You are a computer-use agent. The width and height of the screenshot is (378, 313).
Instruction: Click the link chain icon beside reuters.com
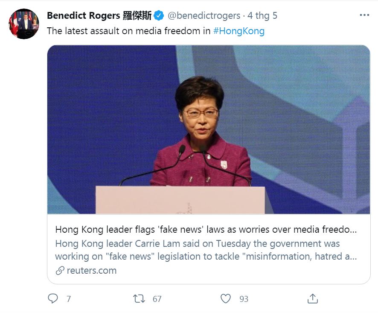point(60,270)
